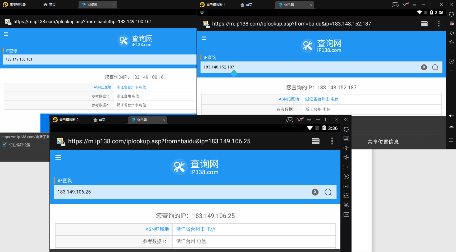The height and width of the screenshot is (252, 456).
Task: Switch to 首页 tab in 雷电模拟器-2
Action: coord(99,120)
